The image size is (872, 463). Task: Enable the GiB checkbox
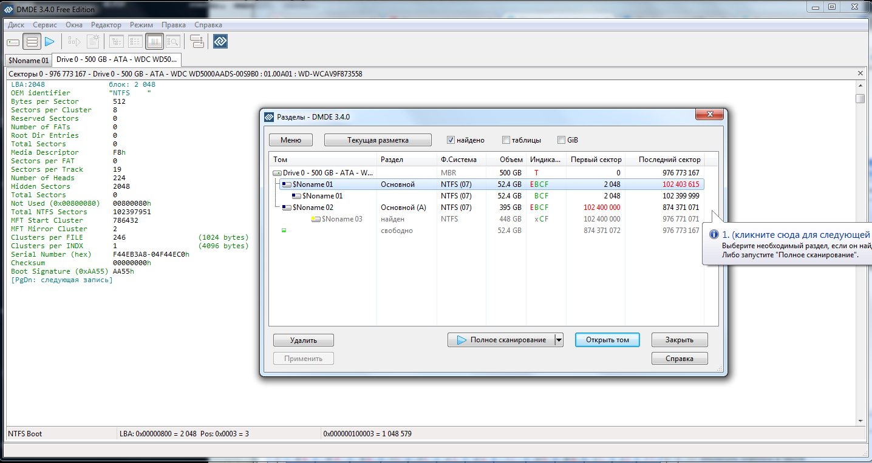coord(561,140)
